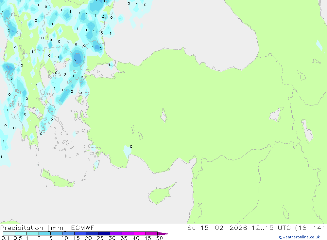Click the '12..15 UTC' time text

pos(271,228)
